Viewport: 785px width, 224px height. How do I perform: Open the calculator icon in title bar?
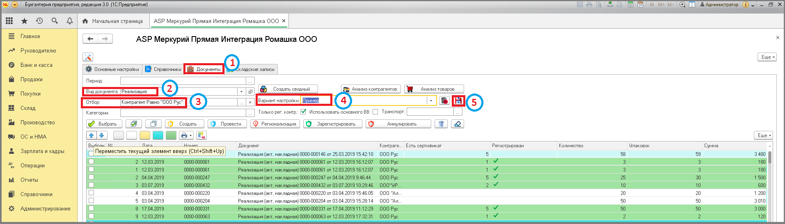630,5
